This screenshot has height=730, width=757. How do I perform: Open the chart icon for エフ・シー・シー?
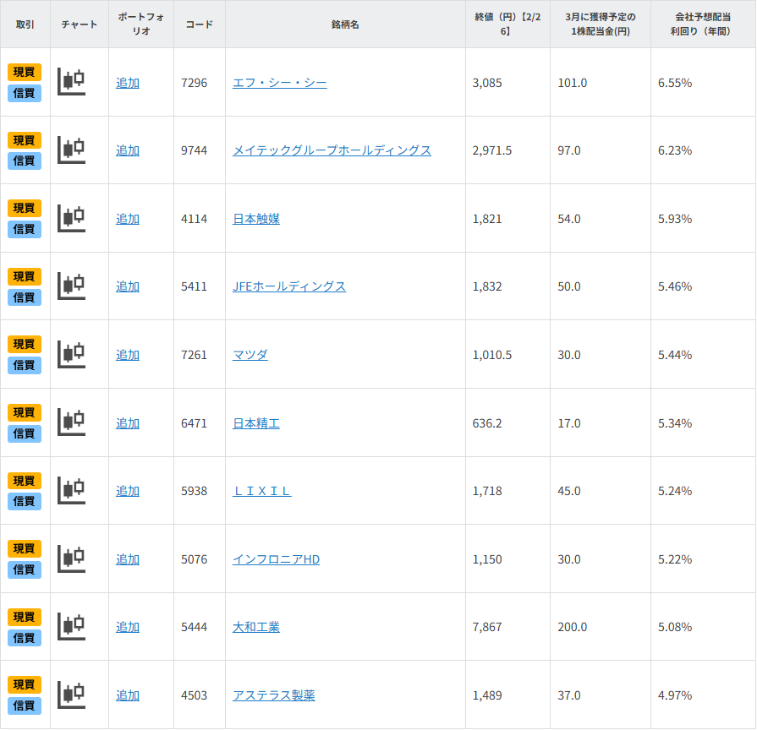(72, 82)
